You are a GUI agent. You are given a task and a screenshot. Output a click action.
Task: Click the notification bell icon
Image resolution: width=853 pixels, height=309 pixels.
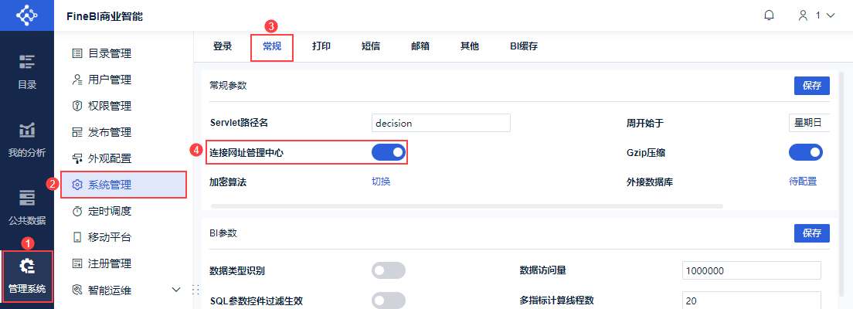pos(769,15)
